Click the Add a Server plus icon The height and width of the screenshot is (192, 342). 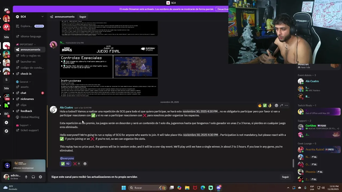pos(6,122)
